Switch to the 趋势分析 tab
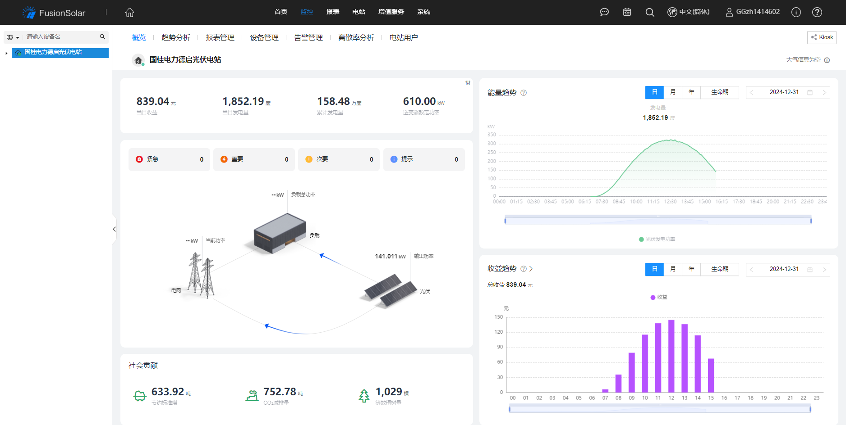Image resolution: width=846 pixels, height=425 pixels. point(176,38)
